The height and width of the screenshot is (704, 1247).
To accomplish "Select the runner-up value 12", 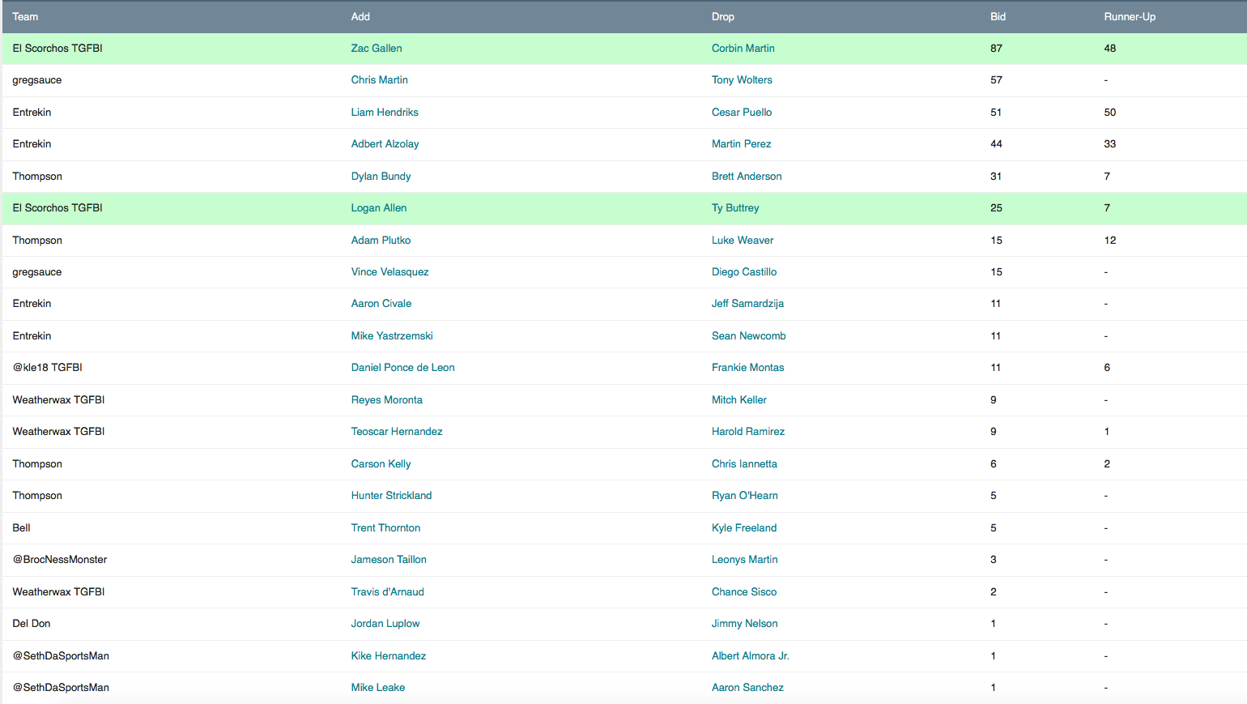I will 1109,241.
